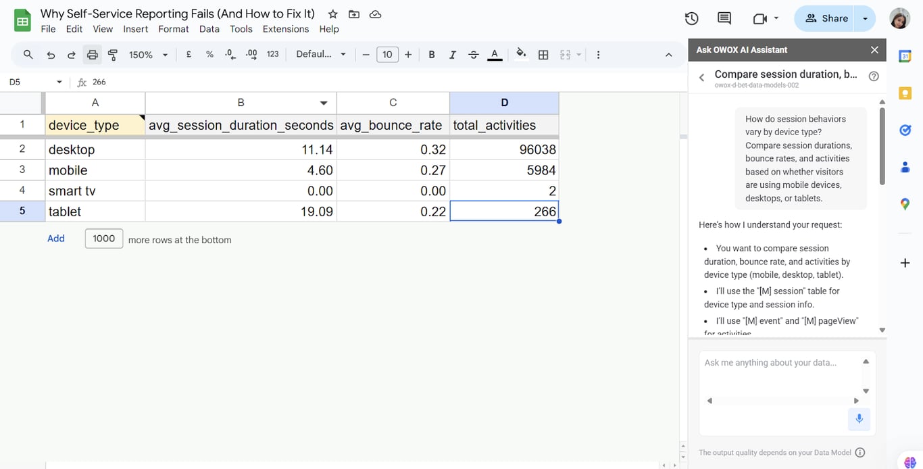This screenshot has height=469, width=923.
Task: Click the font size 10 field
Action: coord(387,55)
